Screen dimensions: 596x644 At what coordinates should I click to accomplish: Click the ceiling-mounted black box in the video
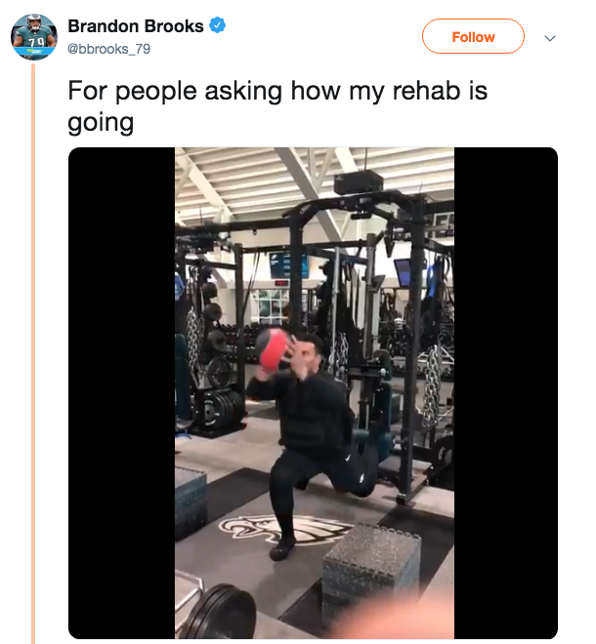[x=359, y=182]
